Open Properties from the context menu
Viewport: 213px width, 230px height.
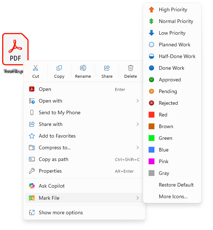tap(84, 171)
